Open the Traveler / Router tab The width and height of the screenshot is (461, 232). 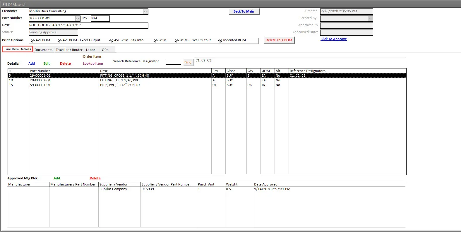(69, 50)
